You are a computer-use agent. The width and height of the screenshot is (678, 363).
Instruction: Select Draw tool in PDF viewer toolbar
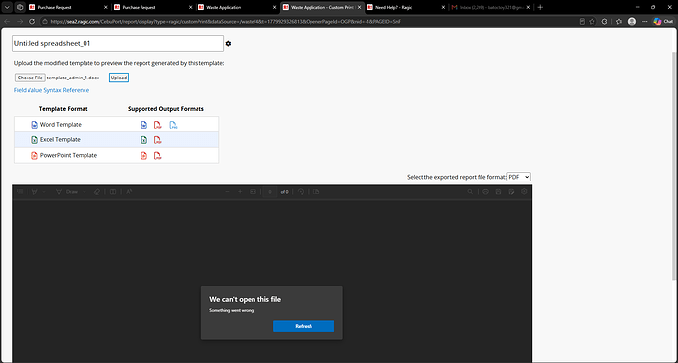pyautogui.click(x=68, y=192)
